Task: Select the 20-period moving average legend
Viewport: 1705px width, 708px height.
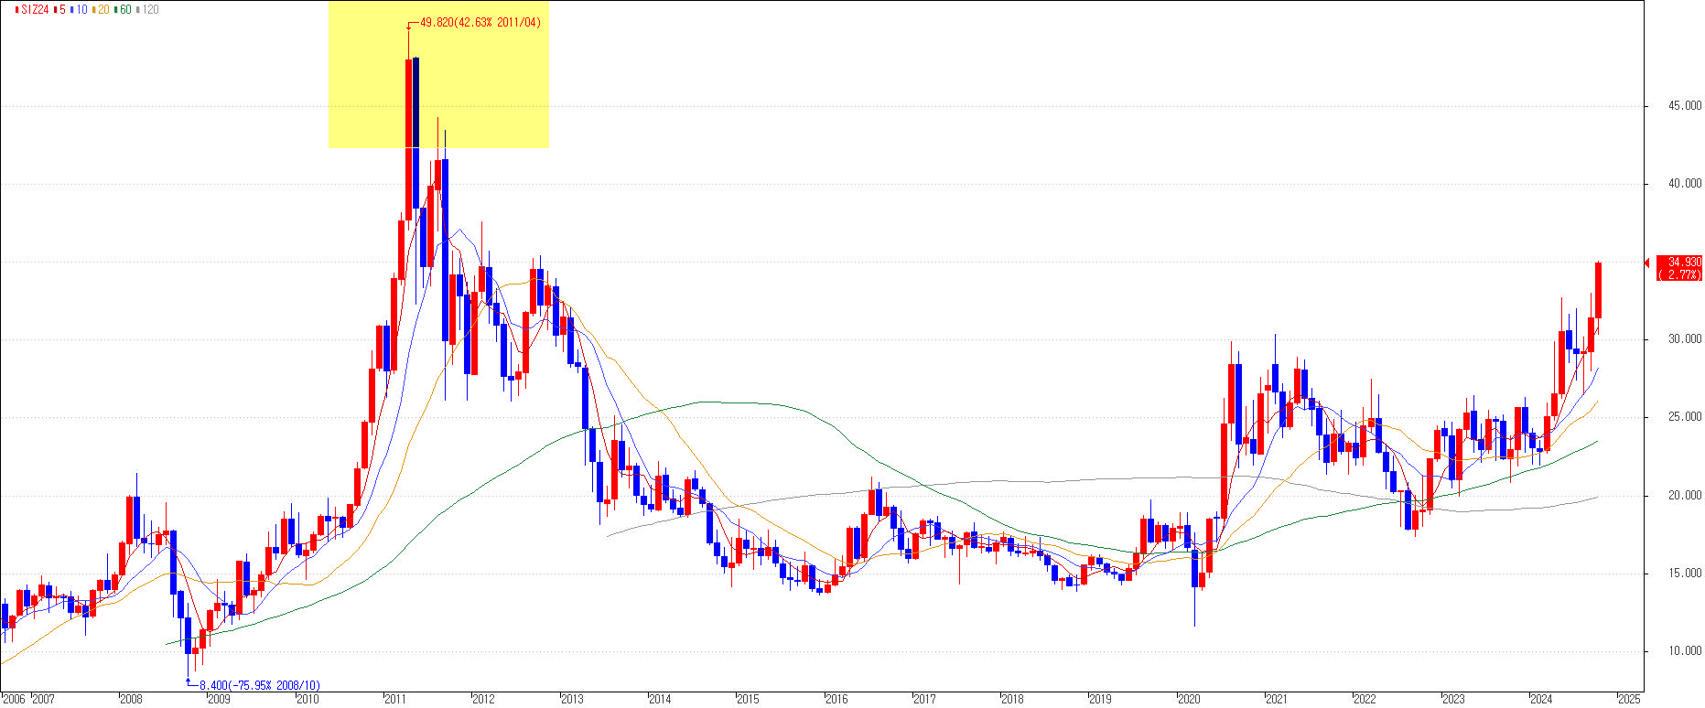Action: [x=103, y=9]
